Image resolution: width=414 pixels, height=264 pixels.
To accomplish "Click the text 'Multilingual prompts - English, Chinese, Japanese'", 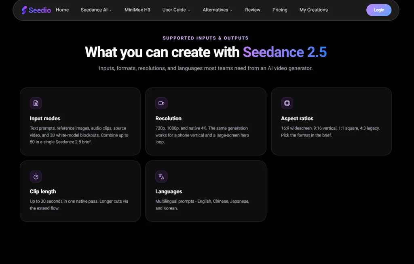I will click(x=202, y=201).
